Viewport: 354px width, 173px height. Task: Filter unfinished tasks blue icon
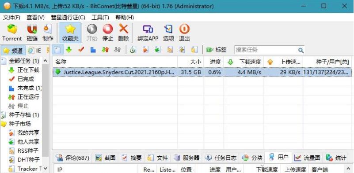93,50
